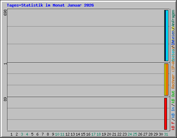Click the yellow bar in the middle panel
Viewport: 177px width, 138px height.
click(165, 79)
